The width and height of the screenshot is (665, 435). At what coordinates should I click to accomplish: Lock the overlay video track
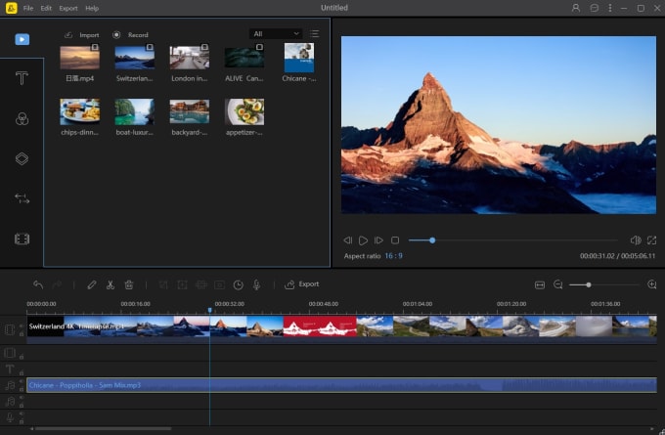(x=22, y=357)
